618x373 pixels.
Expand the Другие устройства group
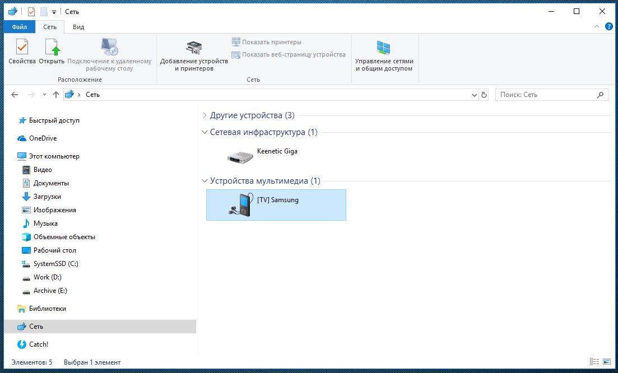(205, 115)
